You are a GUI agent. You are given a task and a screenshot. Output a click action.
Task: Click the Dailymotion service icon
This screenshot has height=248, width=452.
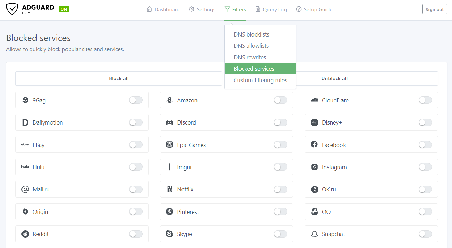click(x=25, y=122)
